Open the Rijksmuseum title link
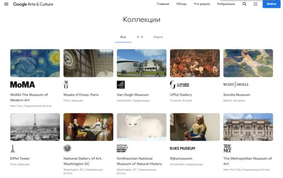The image size is (283, 178). (181, 159)
